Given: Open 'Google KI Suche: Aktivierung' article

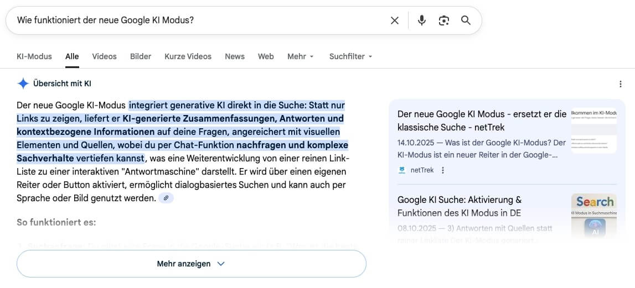Looking at the screenshot, I should click(460, 206).
